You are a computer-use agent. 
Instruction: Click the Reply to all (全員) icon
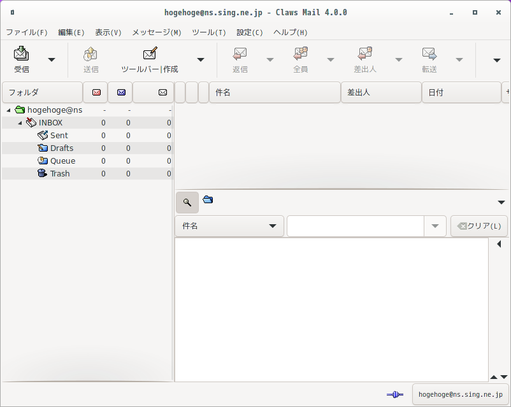pyautogui.click(x=301, y=54)
